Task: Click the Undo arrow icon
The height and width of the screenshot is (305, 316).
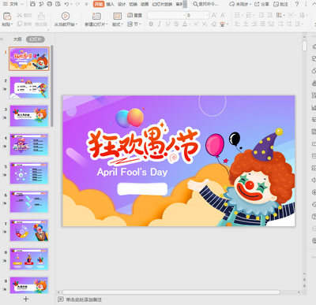Action: [66, 4]
